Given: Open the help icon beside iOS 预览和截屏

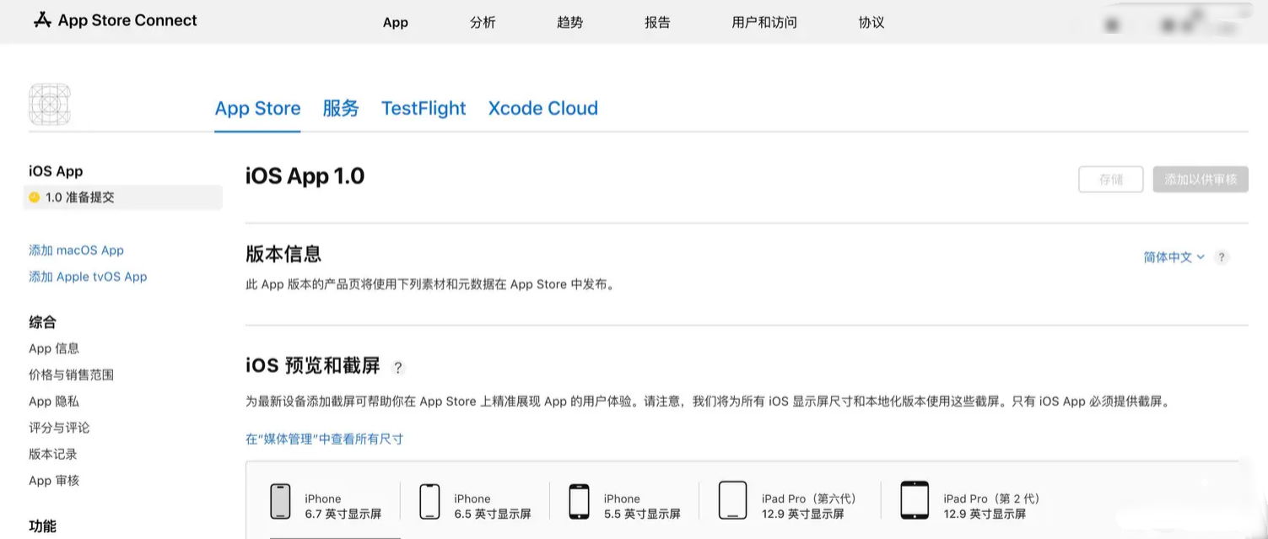Looking at the screenshot, I should (x=397, y=368).
